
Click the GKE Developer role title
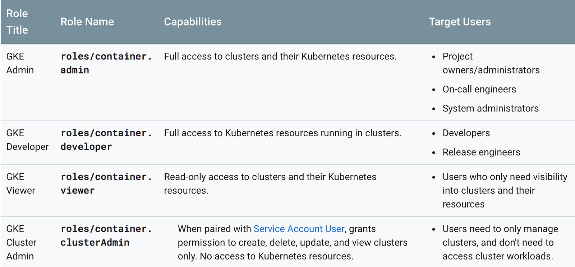(x=27, y=140)
